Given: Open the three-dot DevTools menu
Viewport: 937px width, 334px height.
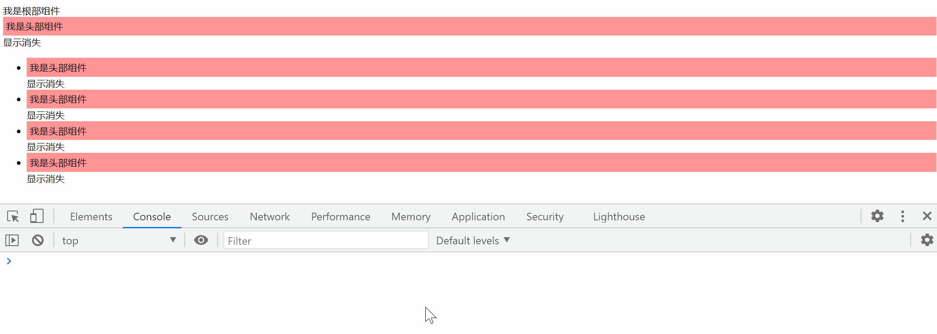Looking at the screenshot, I should click(x=902, y=216).
